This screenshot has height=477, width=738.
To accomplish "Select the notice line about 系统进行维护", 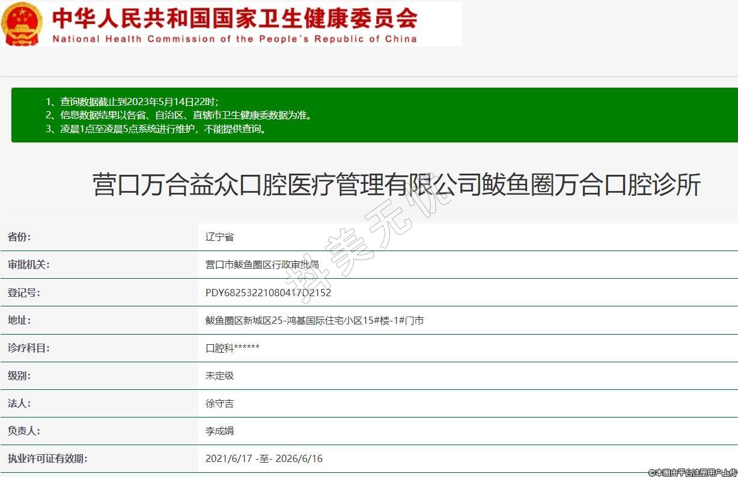I will (156, 129).
